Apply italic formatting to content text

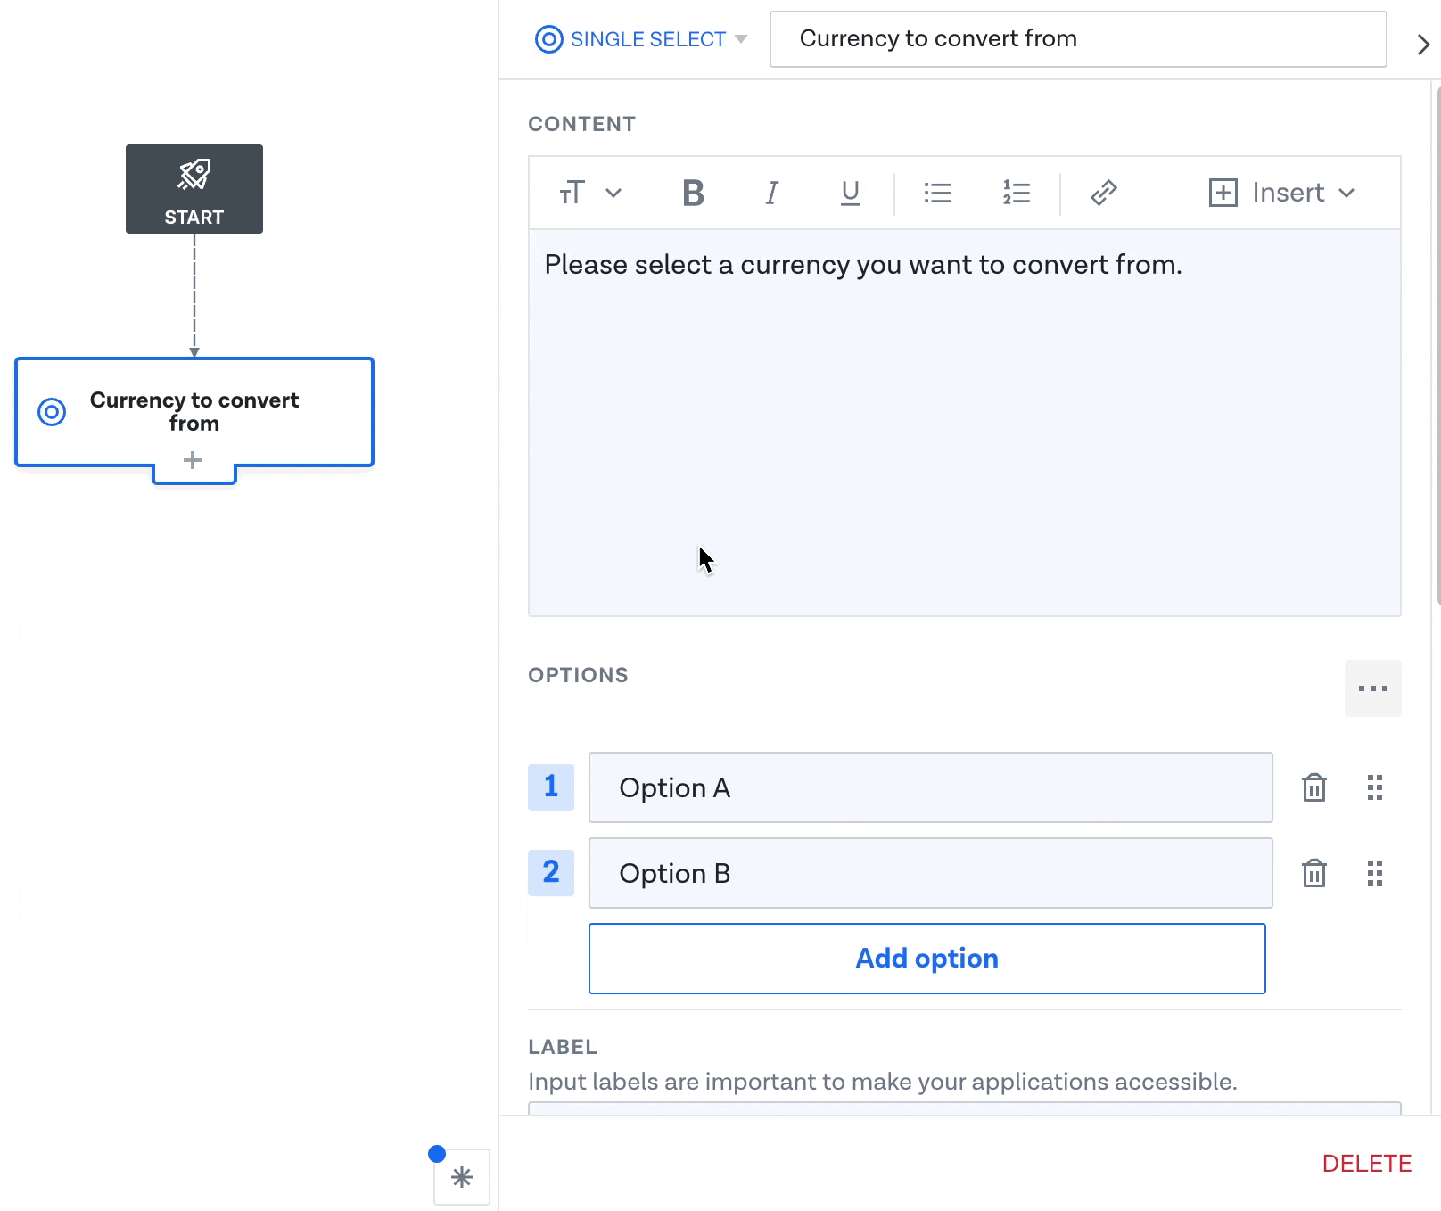(771, 193)
